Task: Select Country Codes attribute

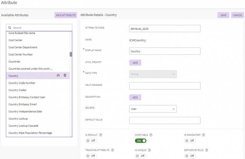Action: click(38, 90)
